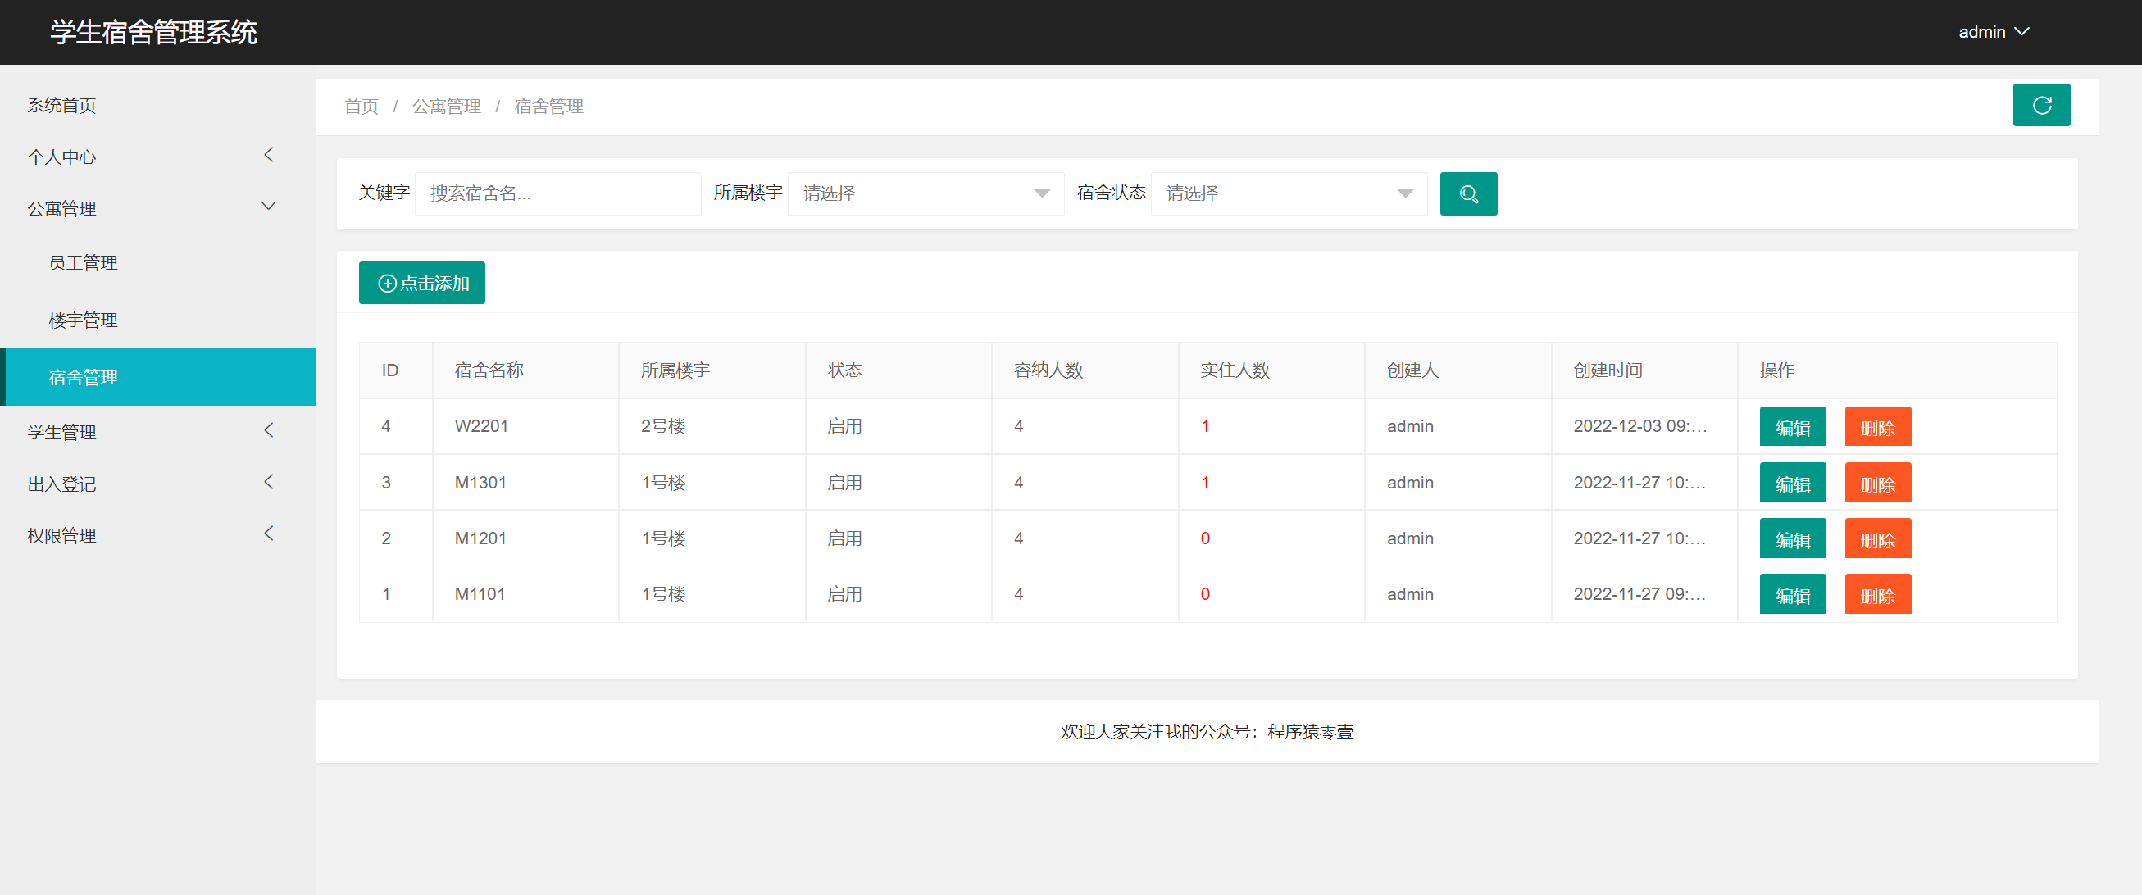The width and height of the screenshot is (2142, 895).
Task: Click the plus icon 点击添加 button
Action: pyautogui.click(x=421, y=284)
